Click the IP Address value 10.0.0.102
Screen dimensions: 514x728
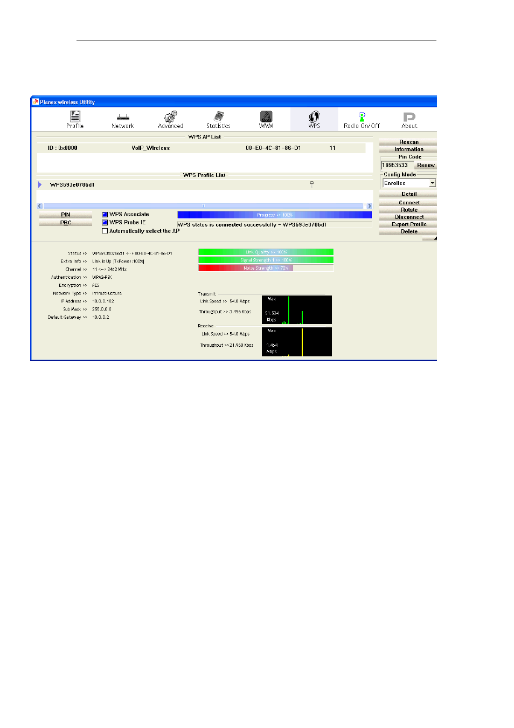tap(103, 301)
